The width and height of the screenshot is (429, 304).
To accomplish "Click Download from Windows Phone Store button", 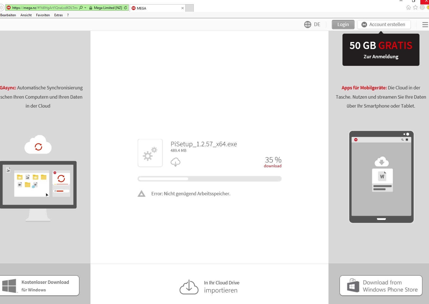I will click(x=381, y=286).
